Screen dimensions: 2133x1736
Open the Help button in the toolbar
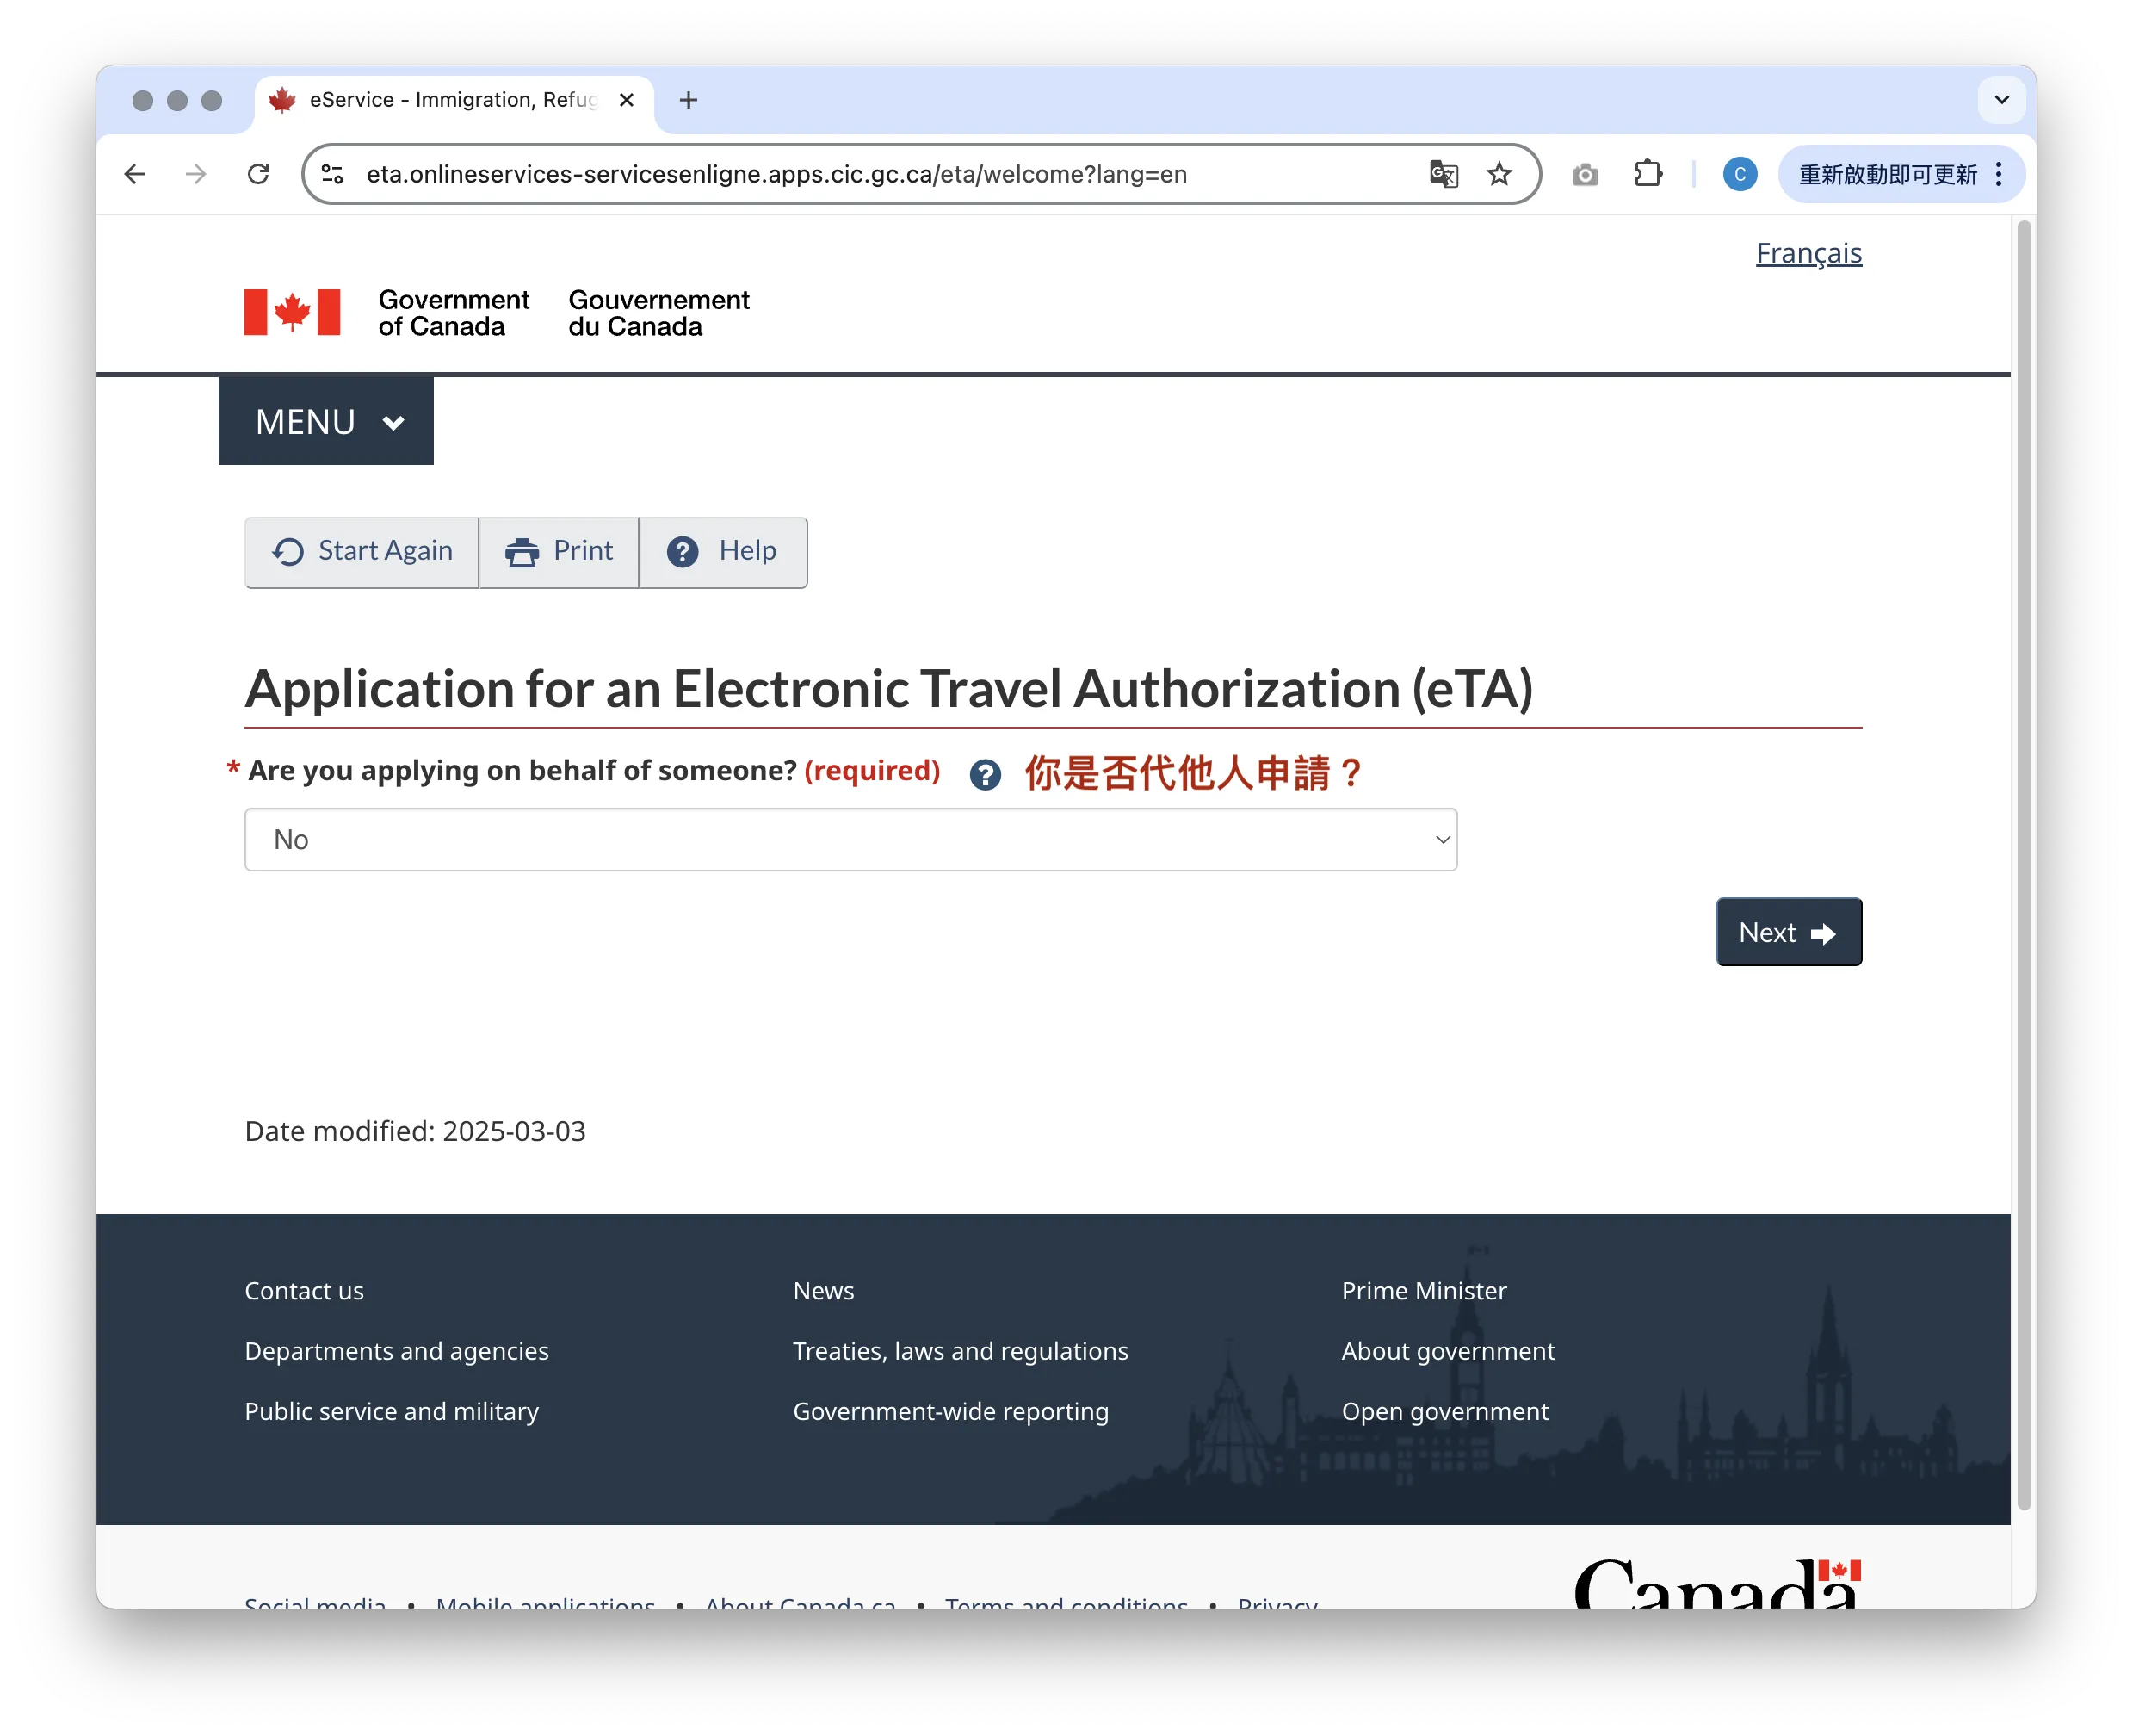point(723,551)
